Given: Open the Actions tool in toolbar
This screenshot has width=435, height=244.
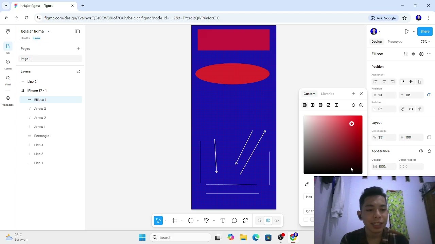Looking at the screenshot, I should [245, 221].
